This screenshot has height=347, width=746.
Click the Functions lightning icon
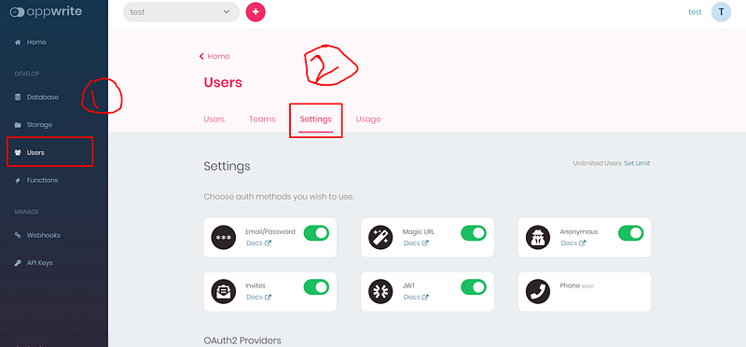[18, 180]
